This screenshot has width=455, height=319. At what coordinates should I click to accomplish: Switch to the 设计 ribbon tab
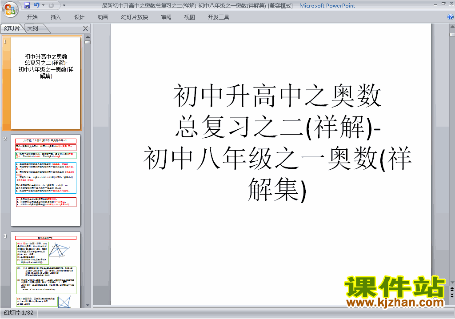pyautogui.click(x=79, y=17)
